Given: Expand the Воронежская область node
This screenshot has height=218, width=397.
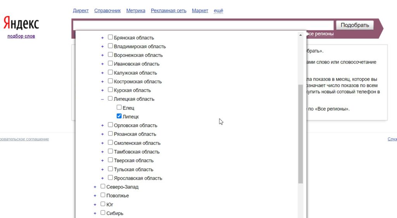Looking at the screenshot, I should pos(102,55).
